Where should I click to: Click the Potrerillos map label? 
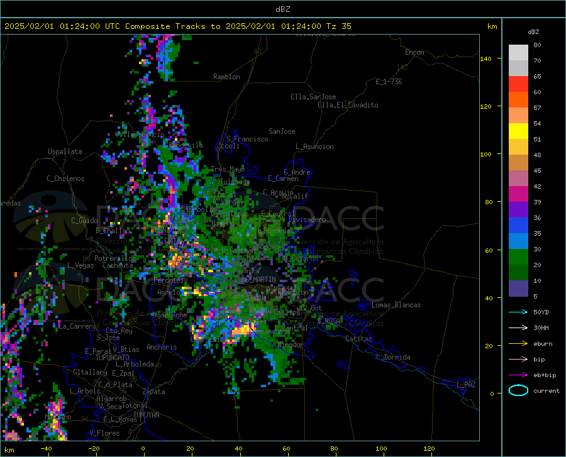115,258
